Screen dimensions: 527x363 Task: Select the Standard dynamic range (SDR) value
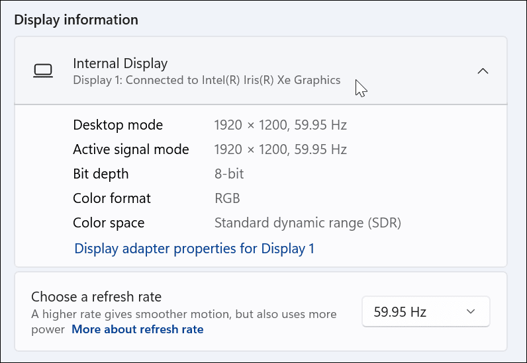point(307,223)
